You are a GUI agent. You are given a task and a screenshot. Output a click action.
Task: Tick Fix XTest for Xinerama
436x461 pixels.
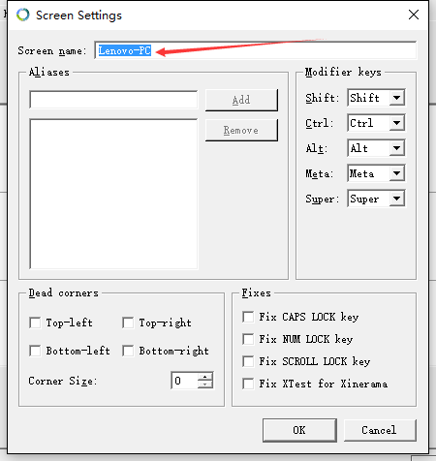point(248,384)
